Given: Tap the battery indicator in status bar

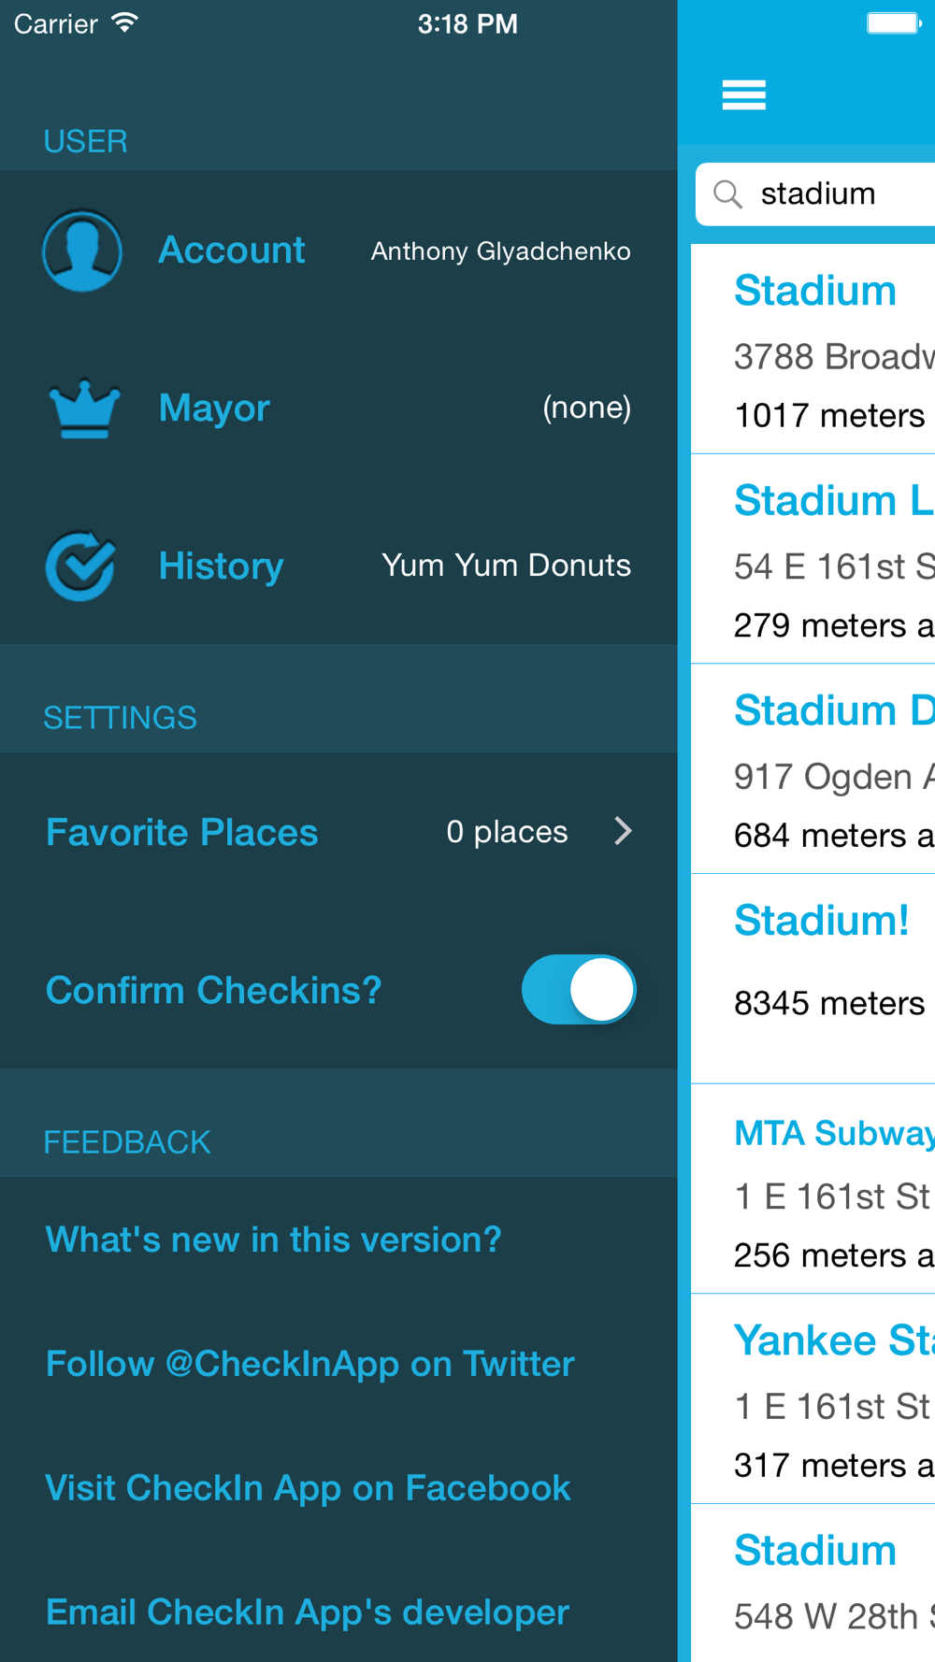Looking at the screenshot, I should pyautogui.click(x=893, y=23).
